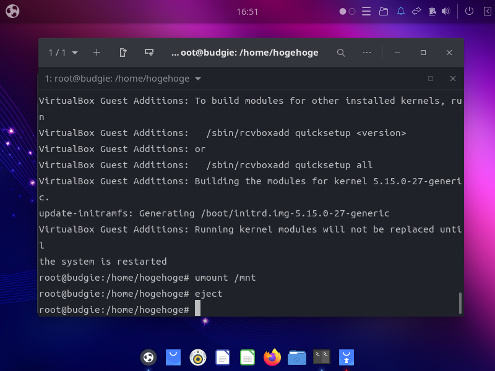Open the power session menu icon
The image size is (495, 371).
(469, 11)
